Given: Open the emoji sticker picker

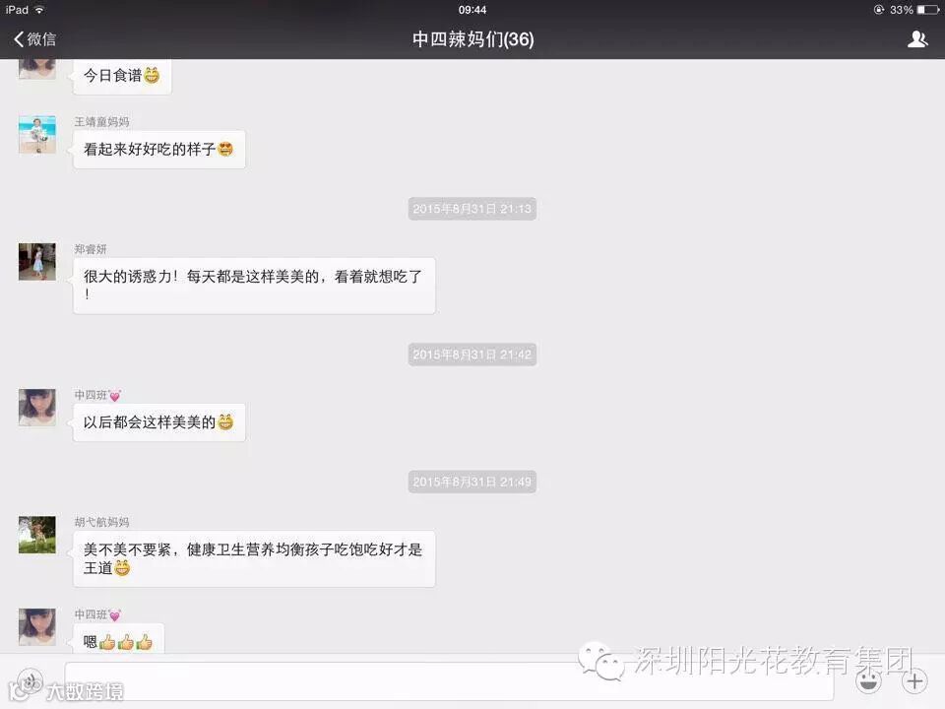Looking at the screenshot, I should click(868, 681).
